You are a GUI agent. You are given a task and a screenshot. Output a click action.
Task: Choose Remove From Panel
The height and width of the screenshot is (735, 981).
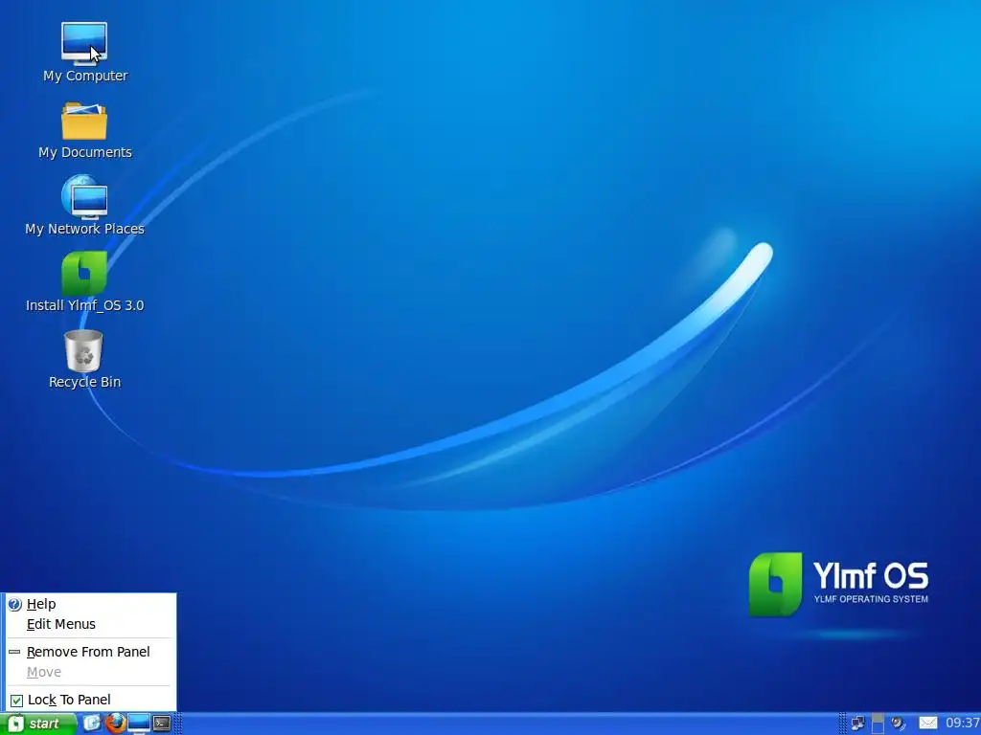(89, 652)
